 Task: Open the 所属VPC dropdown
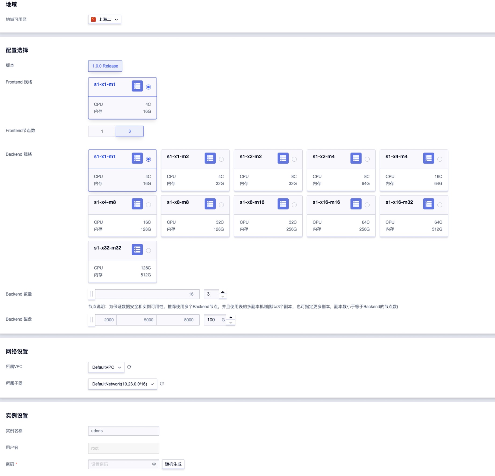[106, 367]
